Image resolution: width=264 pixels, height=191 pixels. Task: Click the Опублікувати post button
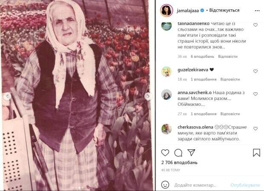[245, 185]
